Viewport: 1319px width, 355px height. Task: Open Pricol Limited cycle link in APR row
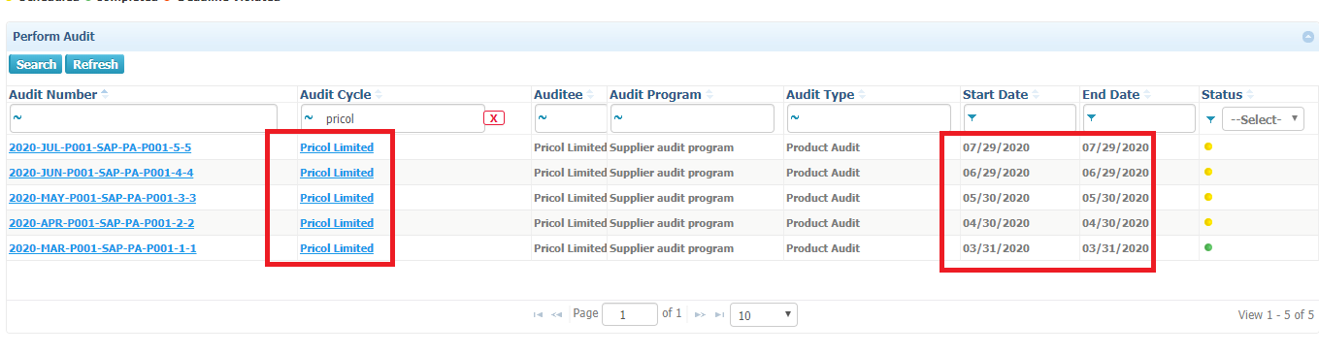coord(337,223)
